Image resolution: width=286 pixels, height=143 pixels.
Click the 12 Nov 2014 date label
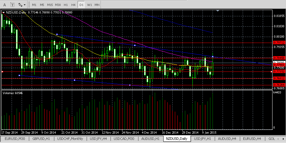(111, 132)
